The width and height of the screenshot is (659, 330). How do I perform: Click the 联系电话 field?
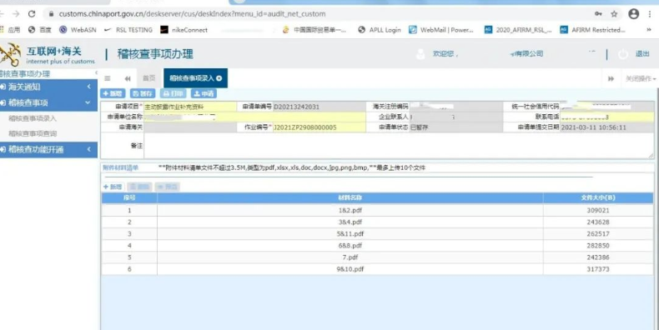point(607,117)
